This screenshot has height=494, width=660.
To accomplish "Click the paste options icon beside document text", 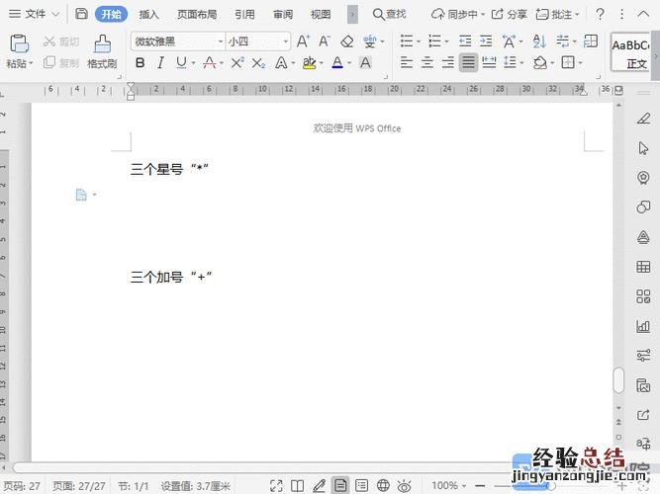I will [x=82, y=195].
